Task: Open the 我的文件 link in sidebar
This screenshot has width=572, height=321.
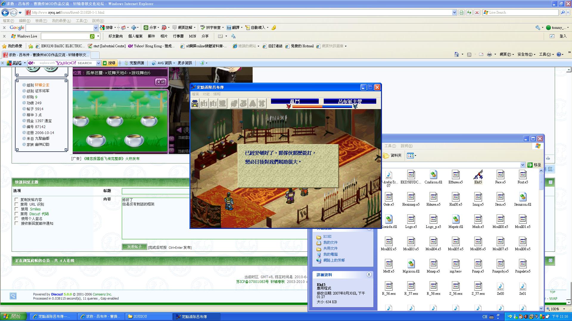Action: tap(330, 243)
